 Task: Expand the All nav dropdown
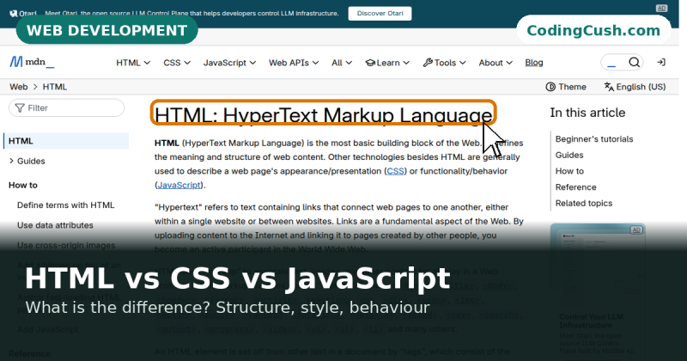[x=342, y=63]
